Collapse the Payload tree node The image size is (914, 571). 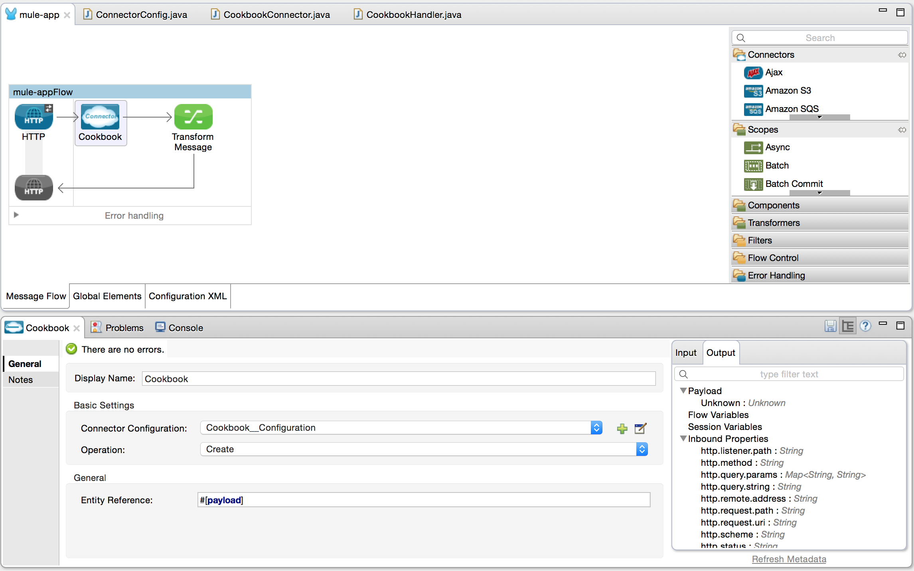point(683,391)
